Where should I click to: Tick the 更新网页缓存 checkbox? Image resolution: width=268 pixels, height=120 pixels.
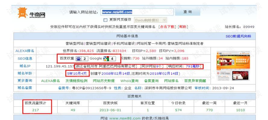(106, 20)
